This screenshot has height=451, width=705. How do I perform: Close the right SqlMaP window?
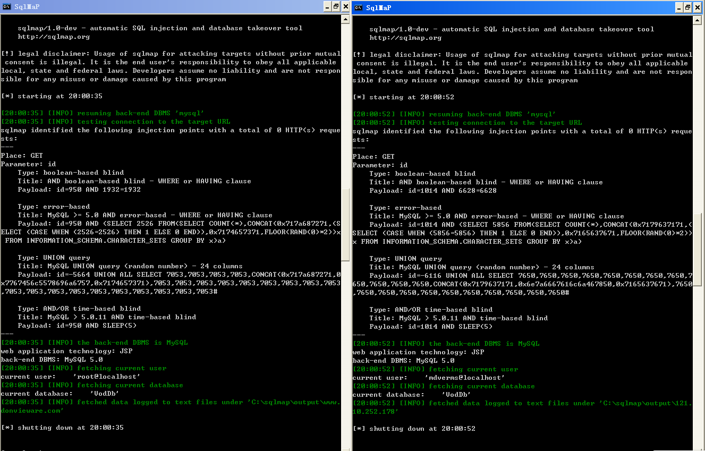[698, 7]
